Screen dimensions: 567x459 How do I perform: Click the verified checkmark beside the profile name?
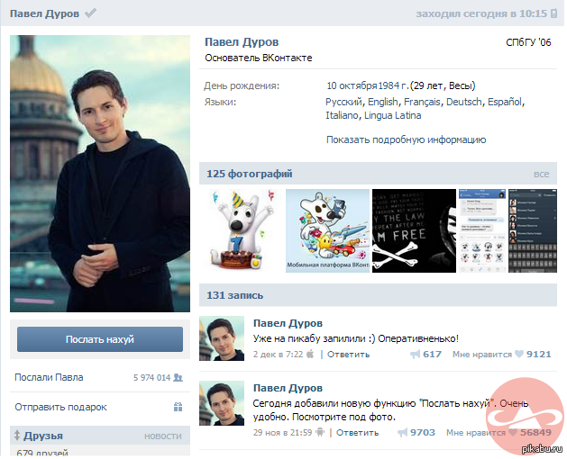91,13
